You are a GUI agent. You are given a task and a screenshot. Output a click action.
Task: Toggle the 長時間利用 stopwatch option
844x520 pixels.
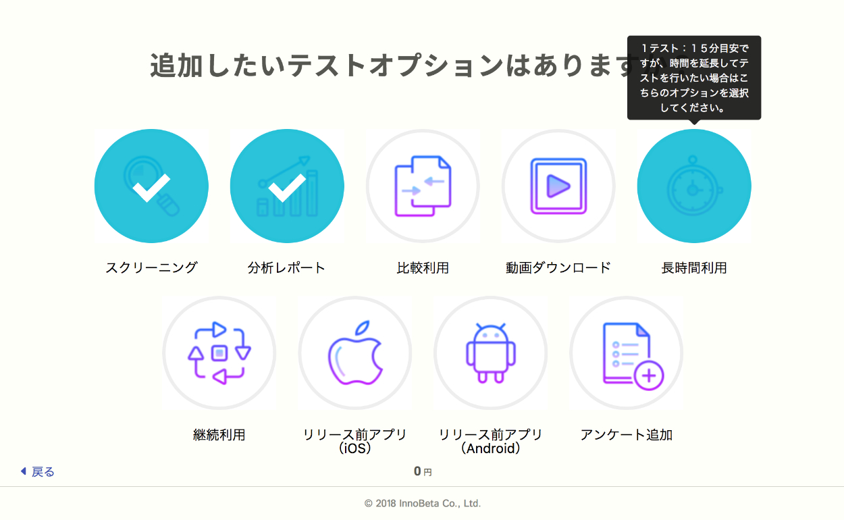click(694, 186)
